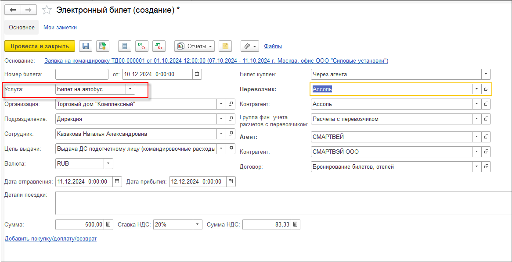The image size is (512, 262).
Task: Expand the Валюта RUB dropdown
Action: click(x=108, y=163)
